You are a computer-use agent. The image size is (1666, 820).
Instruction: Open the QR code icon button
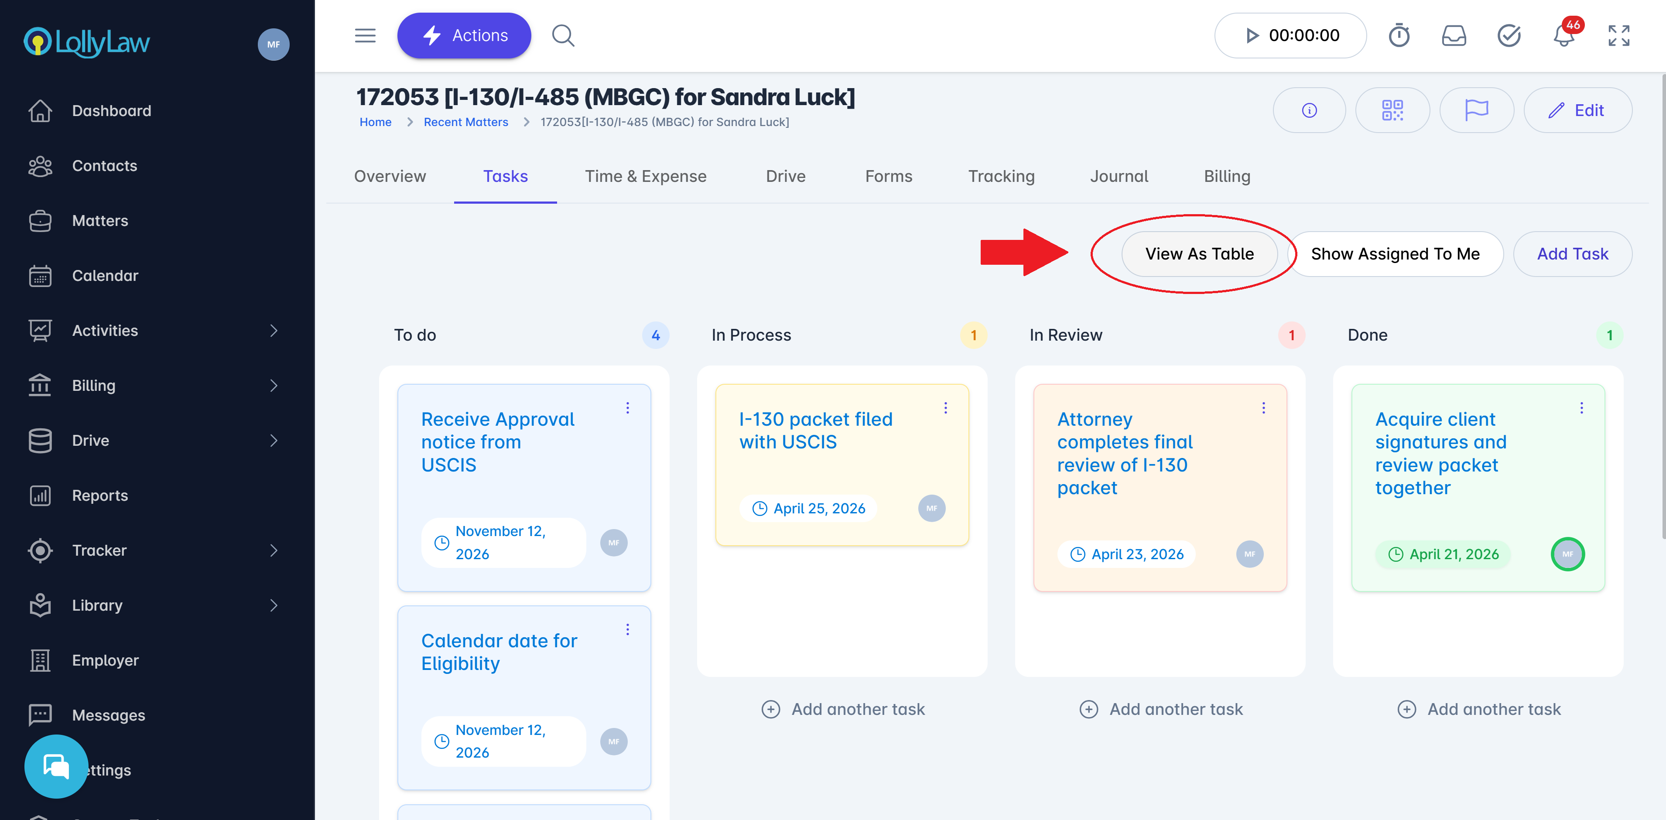click(1392, 110)
